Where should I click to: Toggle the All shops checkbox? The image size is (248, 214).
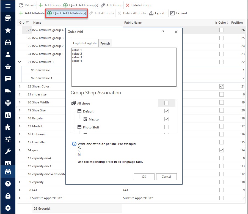[166, 103]
